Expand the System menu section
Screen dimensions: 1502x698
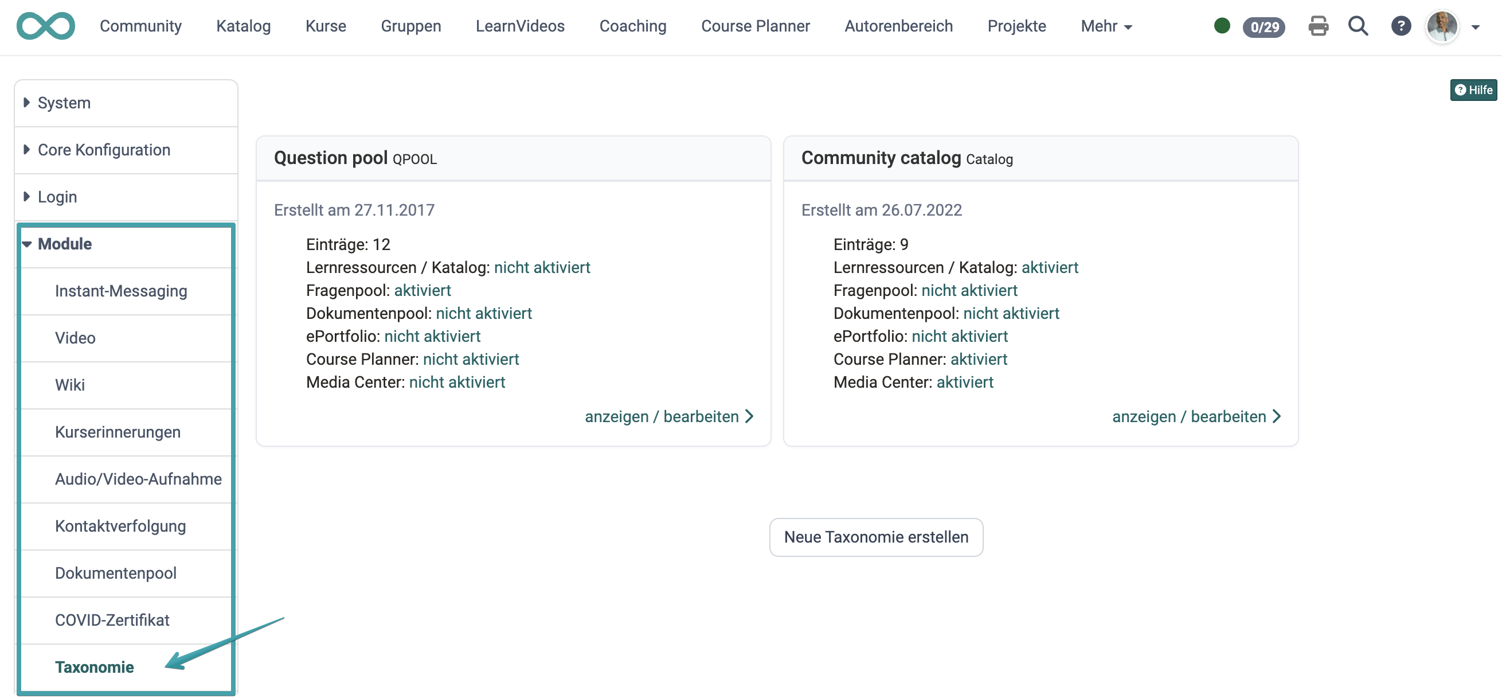pyautogui.click(x=126, y=103)
